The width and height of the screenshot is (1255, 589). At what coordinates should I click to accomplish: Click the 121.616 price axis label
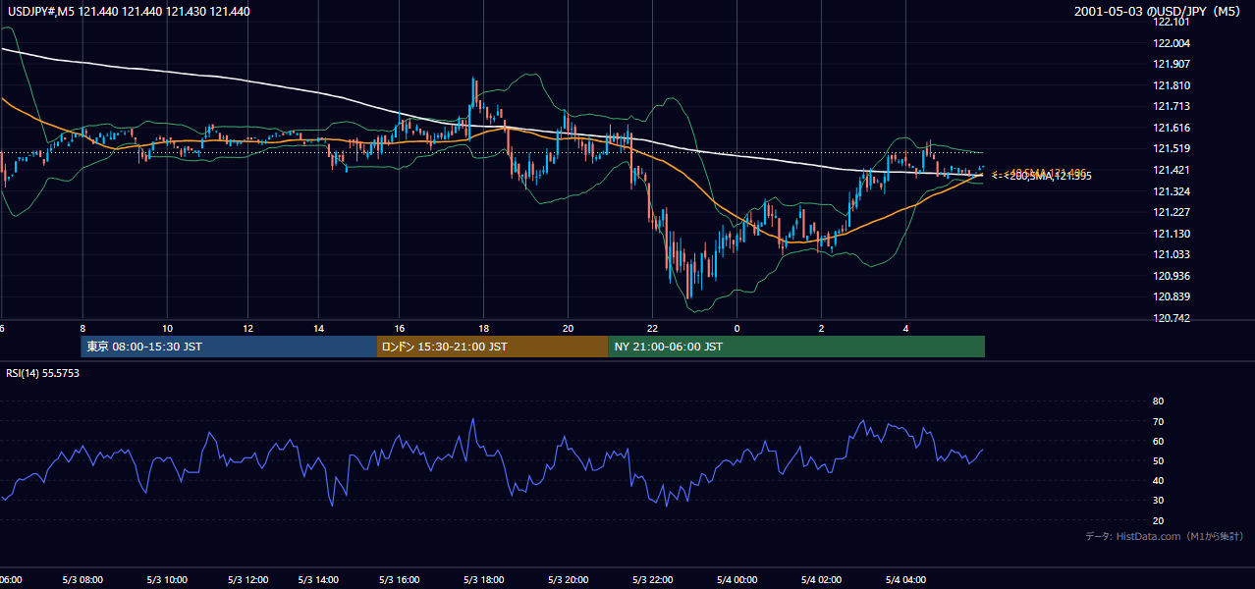(x=1172, y=128)
